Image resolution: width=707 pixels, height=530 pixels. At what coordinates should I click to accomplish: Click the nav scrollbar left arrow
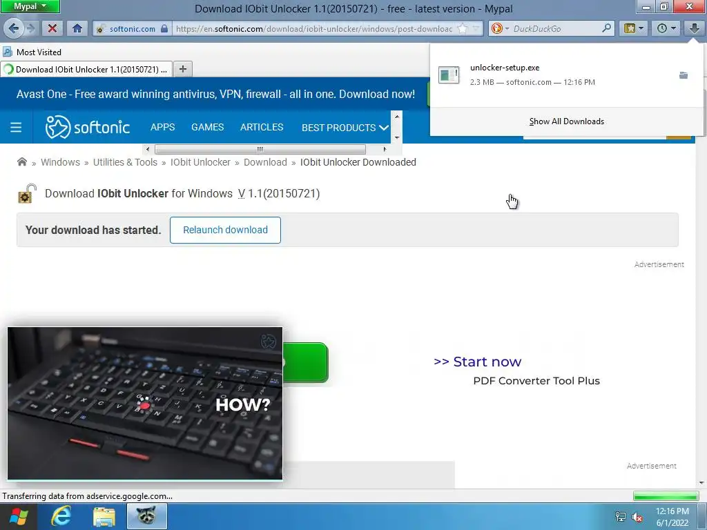coord(148,149)
